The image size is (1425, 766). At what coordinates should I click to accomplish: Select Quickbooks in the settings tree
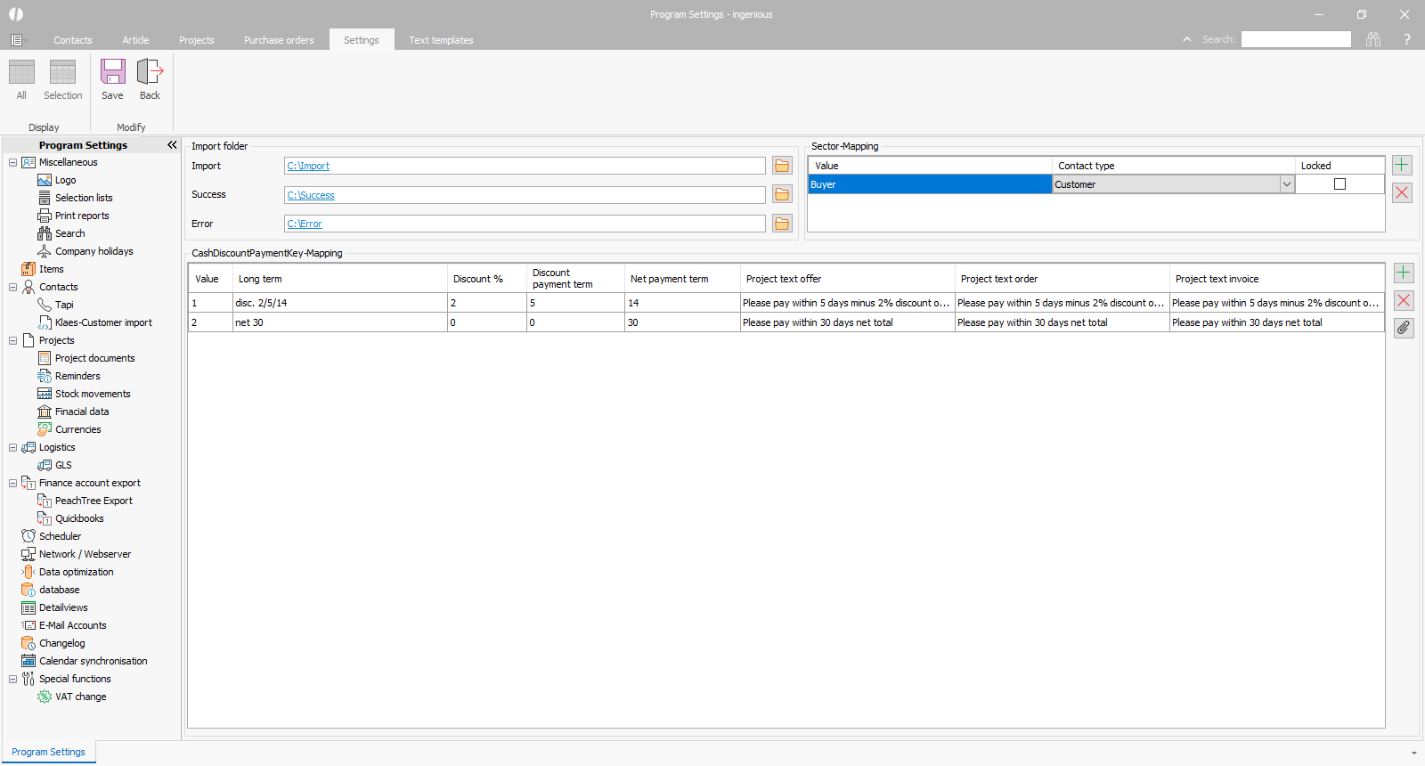[x=79, y=518]
